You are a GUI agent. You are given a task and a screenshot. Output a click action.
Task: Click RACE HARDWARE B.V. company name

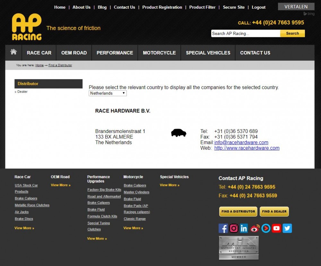coord(123,111)
